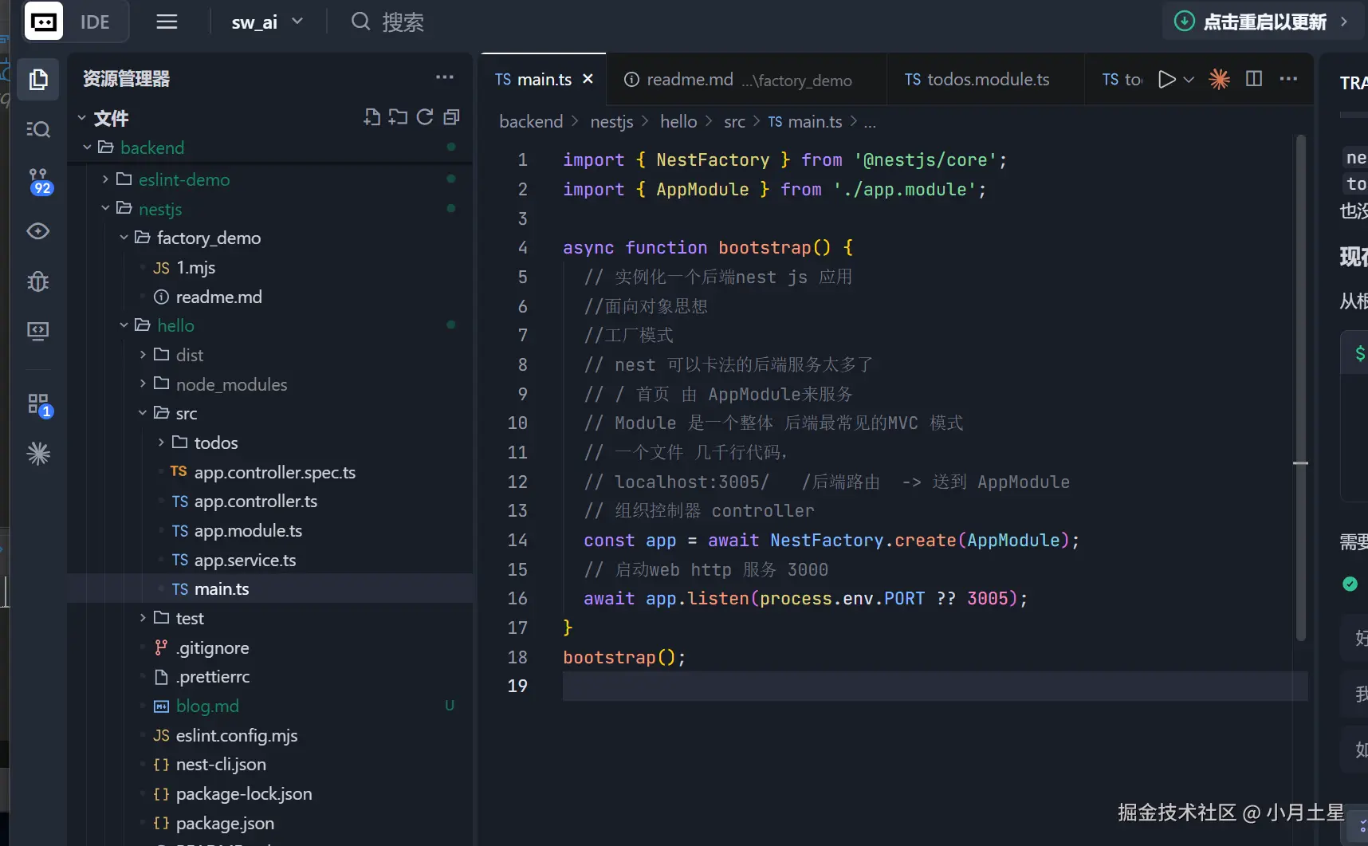The width and height of the screenshot is (1368, 846).
Task: Open the Debug bug icon in activity bar
Action: pos(38,281)
